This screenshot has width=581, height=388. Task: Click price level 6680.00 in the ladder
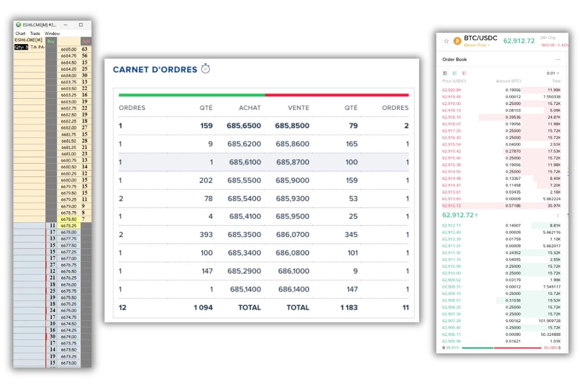click(68, 179)
